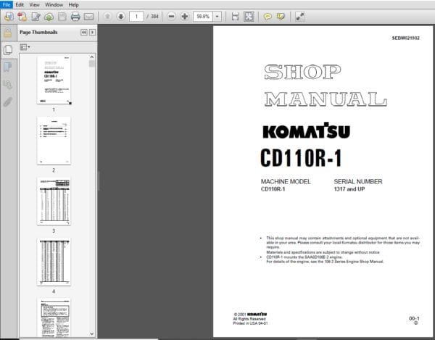Click the security lock panel icon
The width and height of the screenshot is (435, 340).
8,33
